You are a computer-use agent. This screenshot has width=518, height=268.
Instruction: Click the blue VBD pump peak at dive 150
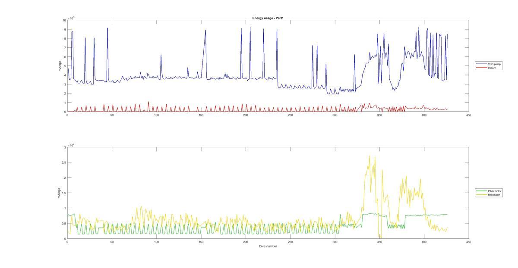point(205,31)
